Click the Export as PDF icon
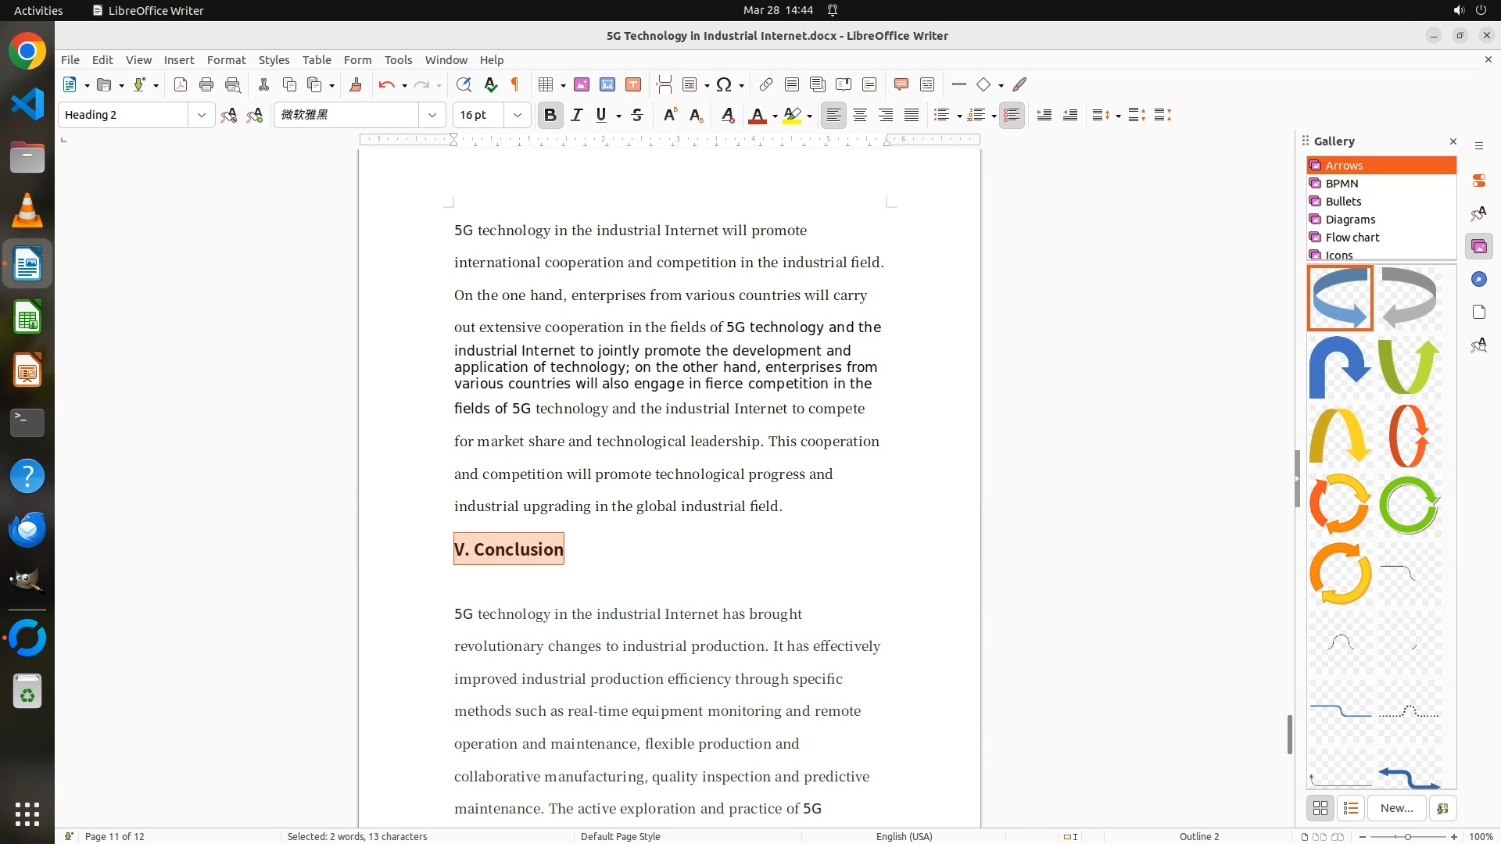This screenshot has width=1501, height=844. 181,85
